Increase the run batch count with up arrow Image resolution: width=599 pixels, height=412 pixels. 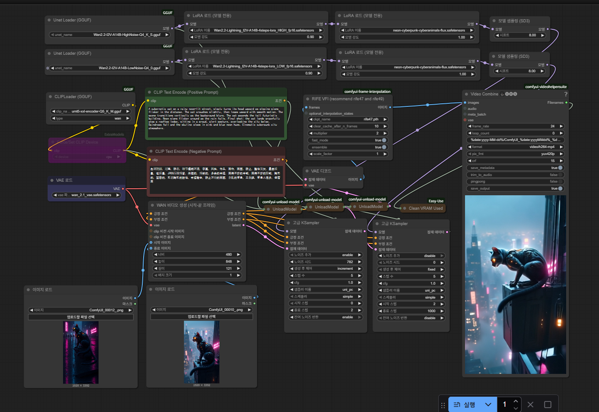pyautogui.click(x=516, y=401)
